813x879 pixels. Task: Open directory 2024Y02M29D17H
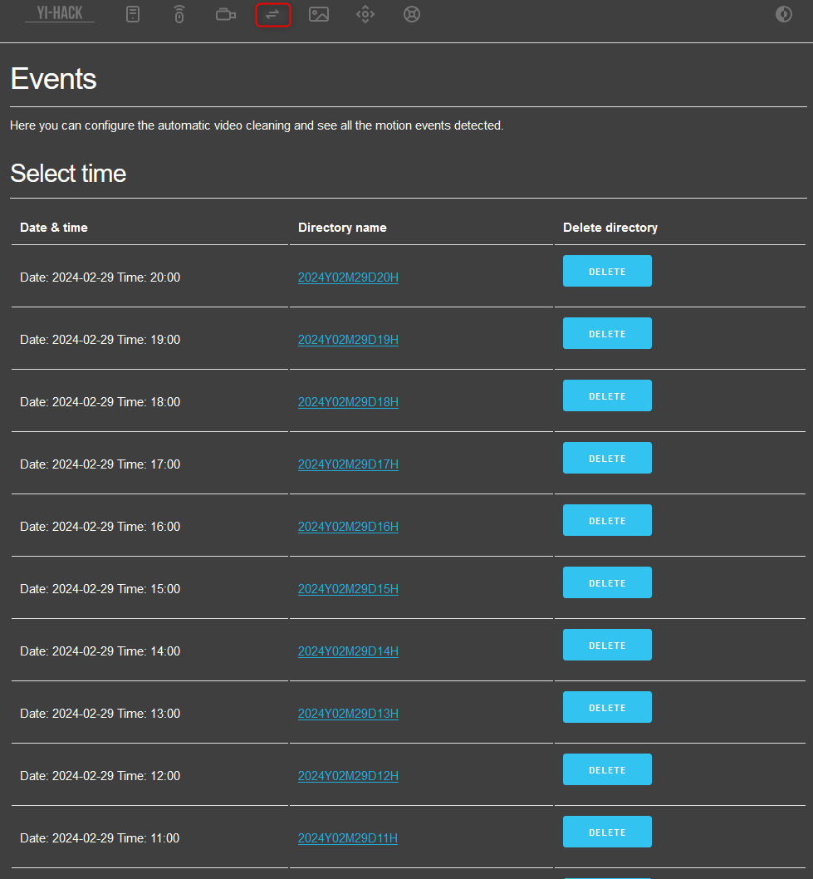(348, 464)
